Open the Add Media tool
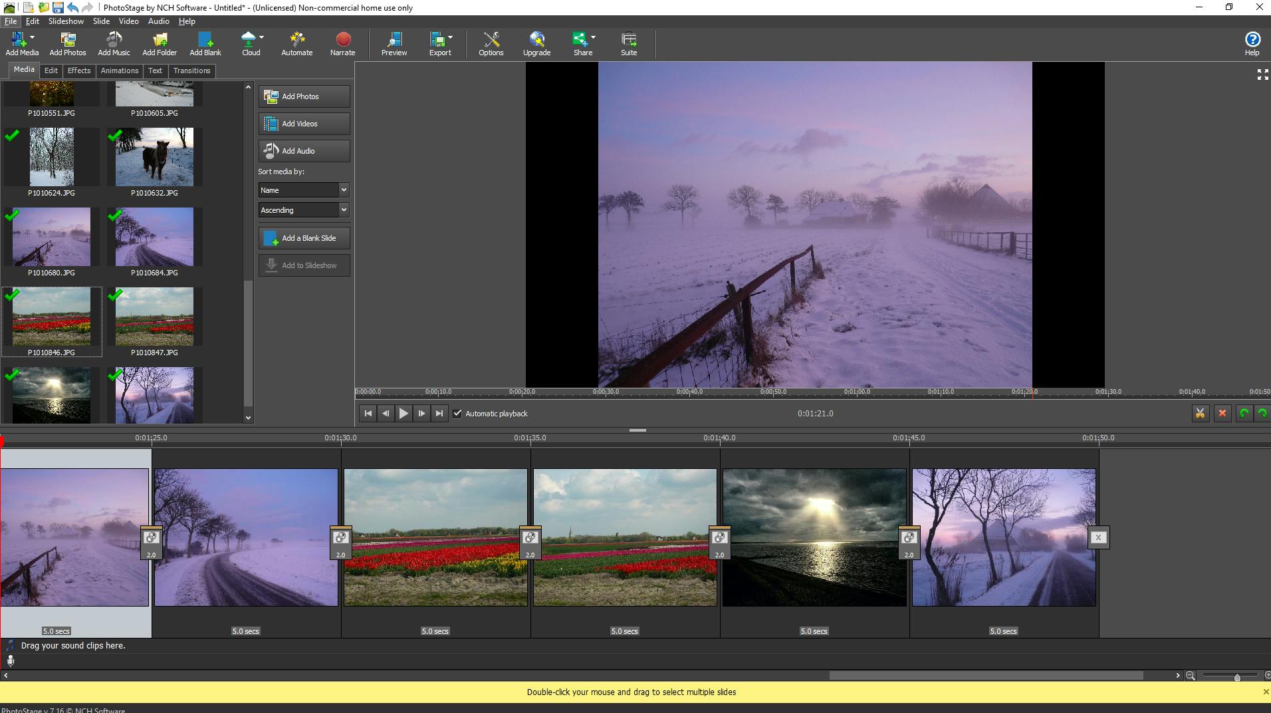The image size is (1271, 713). tap(21, 43)
